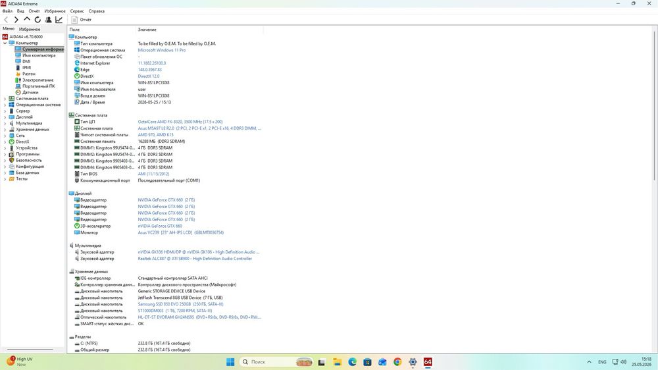Screen dimensions: 658x370
Task: Select the DirectX tree item in sidebar
Action: (22, 142)
